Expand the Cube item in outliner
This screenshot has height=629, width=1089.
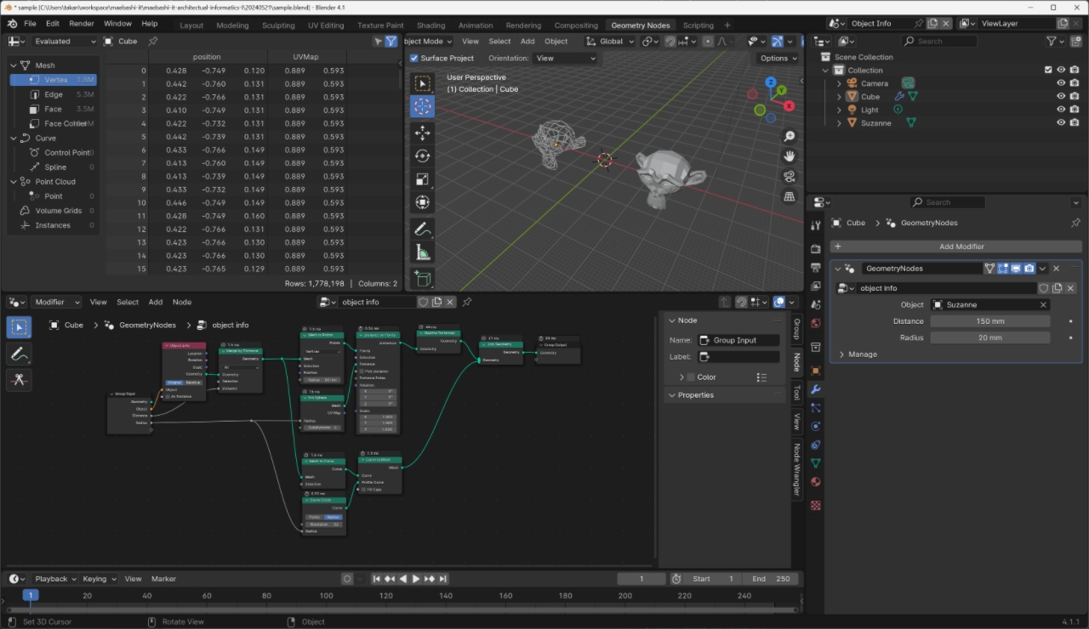(839, 96)
